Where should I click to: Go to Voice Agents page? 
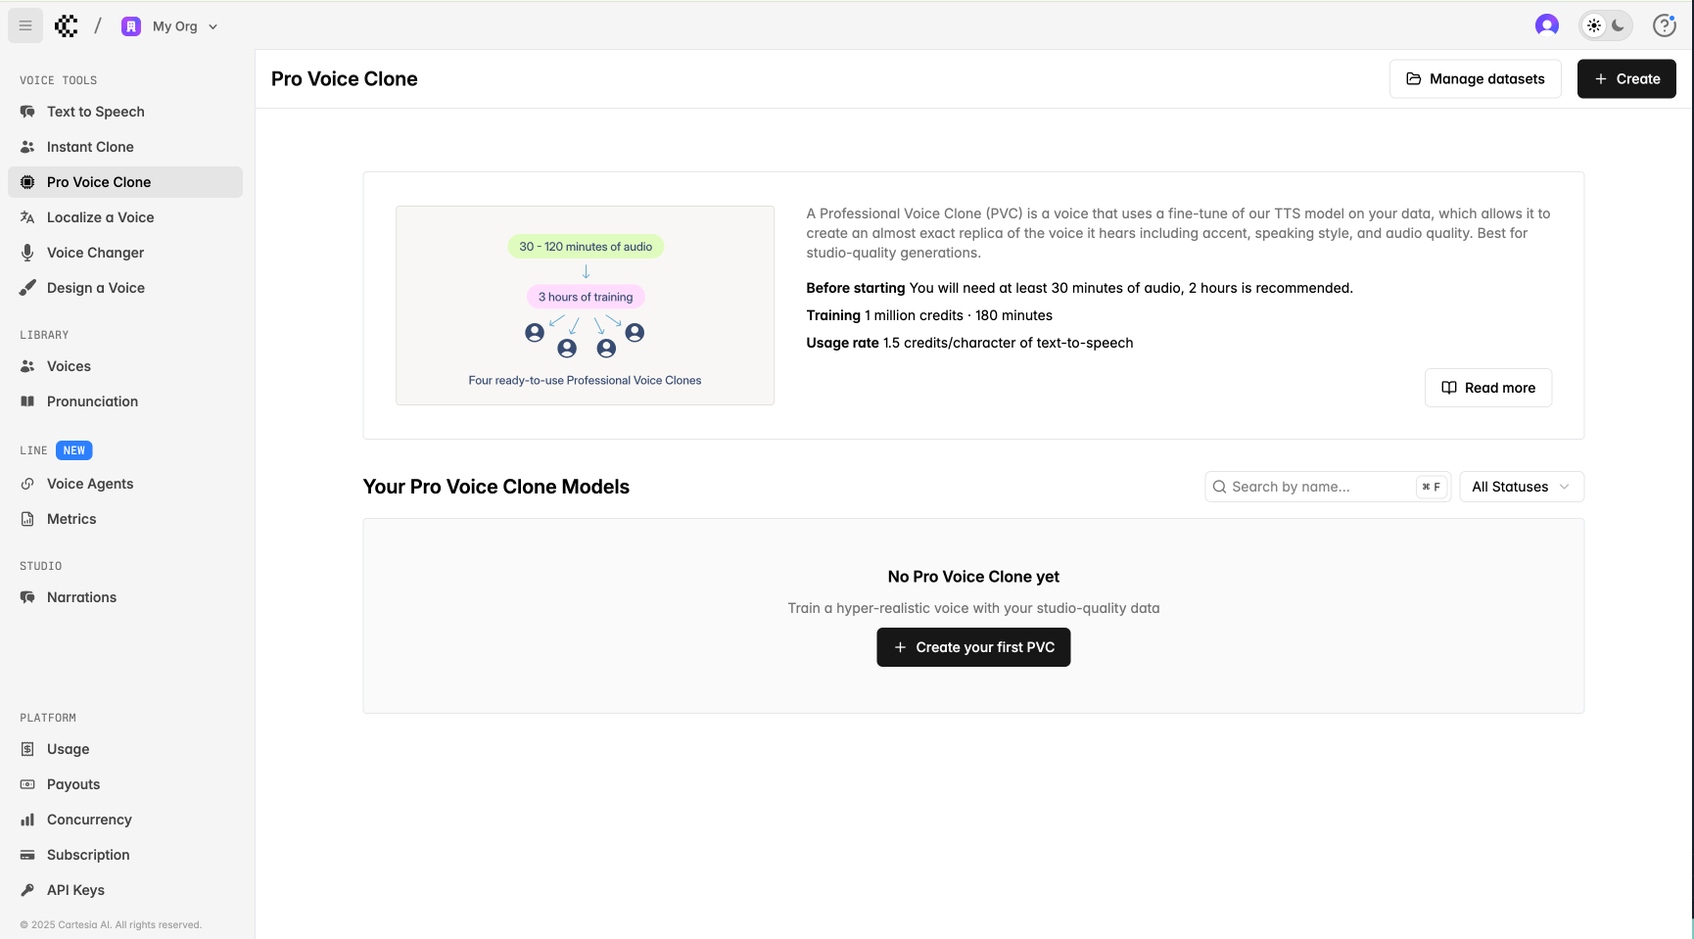(x=89, y=484)
